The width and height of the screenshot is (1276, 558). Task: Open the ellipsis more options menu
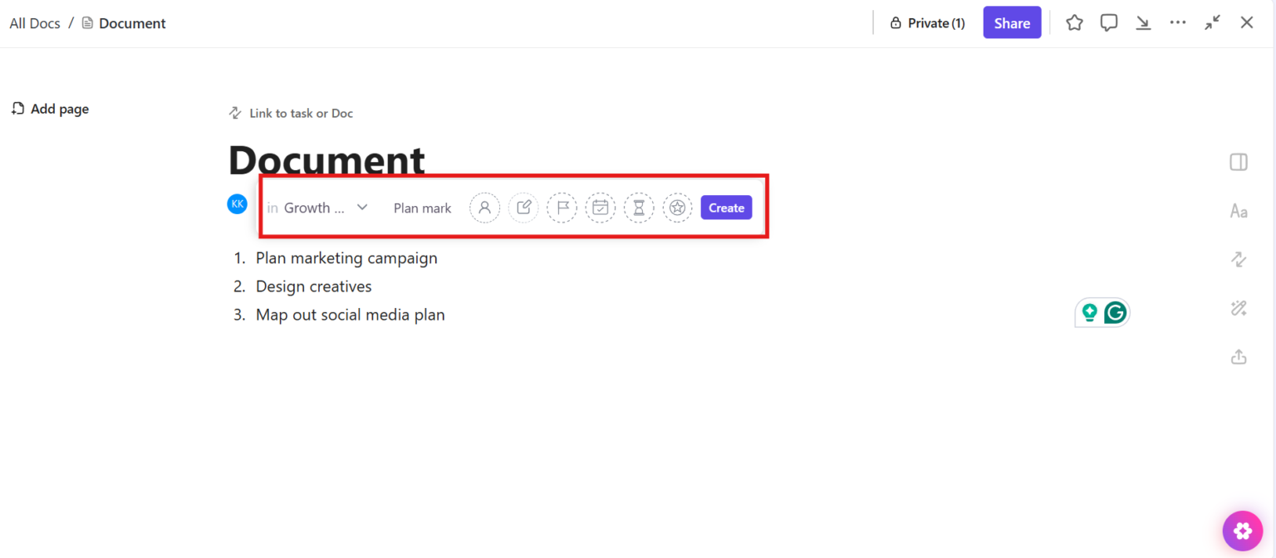point(1178,22)
